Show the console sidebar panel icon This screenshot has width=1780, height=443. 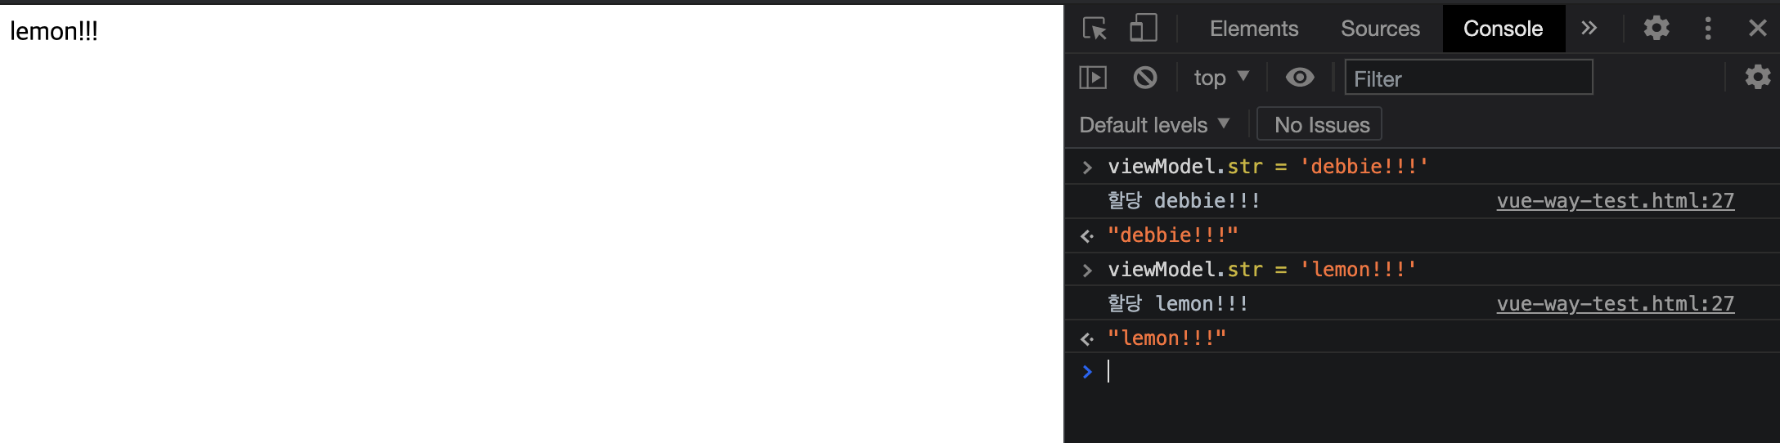click(x=1093, y=78)
